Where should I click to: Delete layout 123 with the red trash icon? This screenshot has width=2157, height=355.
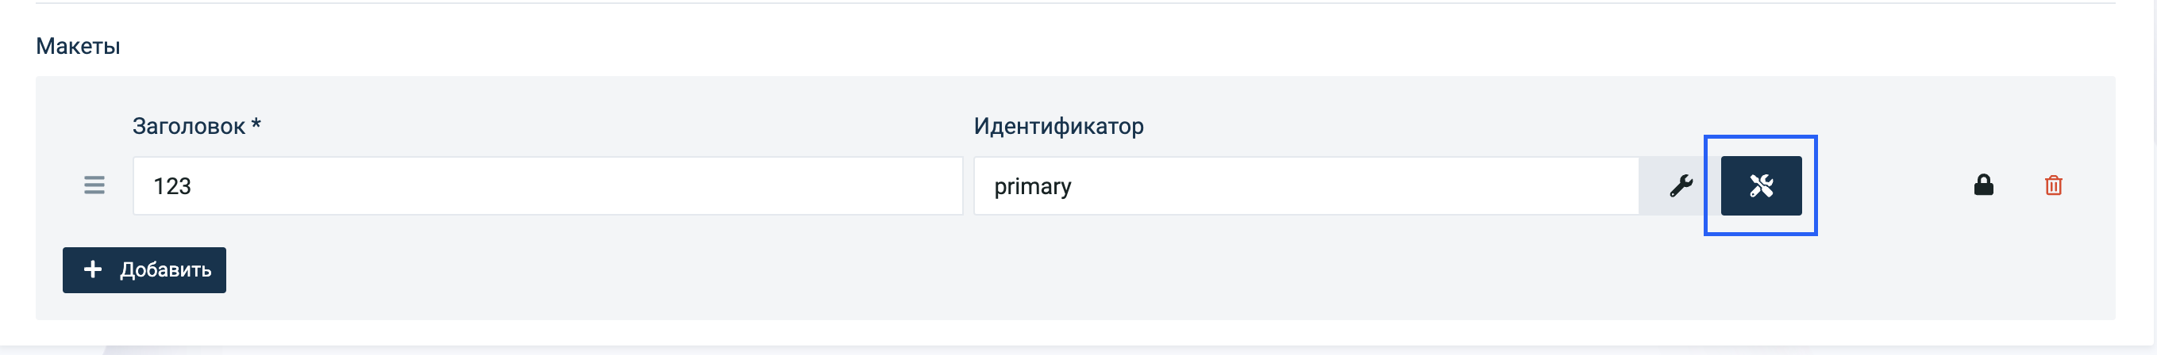pyautogui.click(x=2053, y=185)
